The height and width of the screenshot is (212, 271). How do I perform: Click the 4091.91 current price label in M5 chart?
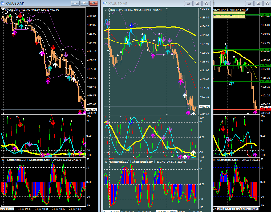tap(204, 107)
